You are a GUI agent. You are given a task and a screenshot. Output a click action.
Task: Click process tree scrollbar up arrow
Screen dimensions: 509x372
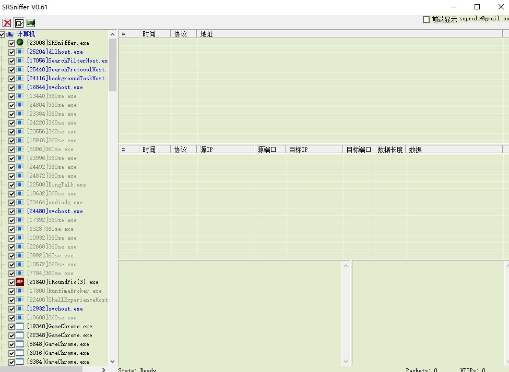pyautogui.click(x=112, y=34)
